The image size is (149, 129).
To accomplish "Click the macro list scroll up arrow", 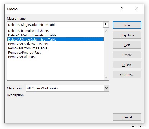I will click(x=106, y=31).
